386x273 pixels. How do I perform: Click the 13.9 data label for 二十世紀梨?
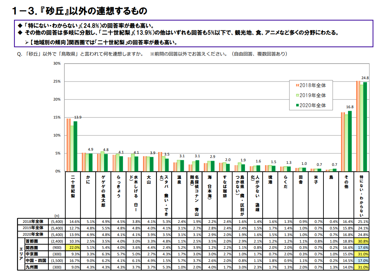pos(78,117)
